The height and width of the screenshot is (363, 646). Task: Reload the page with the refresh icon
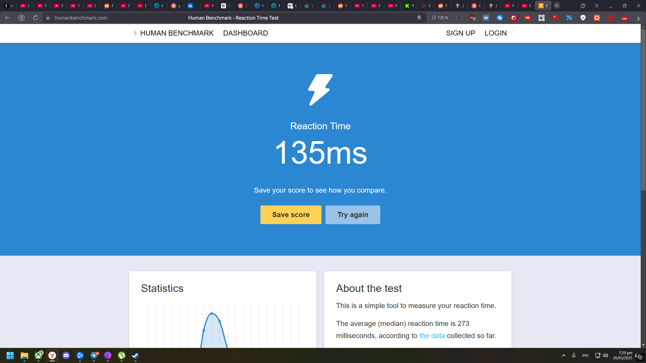(x=35, y=18)
